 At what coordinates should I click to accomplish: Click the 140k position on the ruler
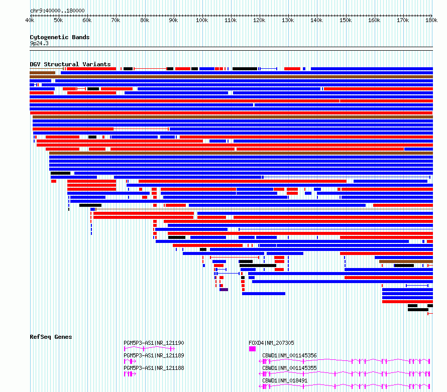pos(316,20)
